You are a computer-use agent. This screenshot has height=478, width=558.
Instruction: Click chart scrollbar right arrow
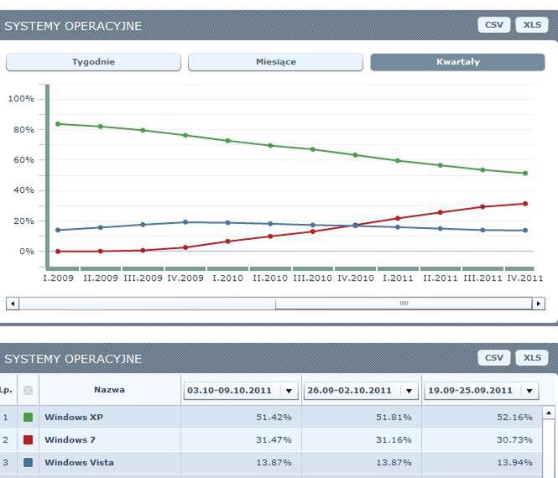538,304
